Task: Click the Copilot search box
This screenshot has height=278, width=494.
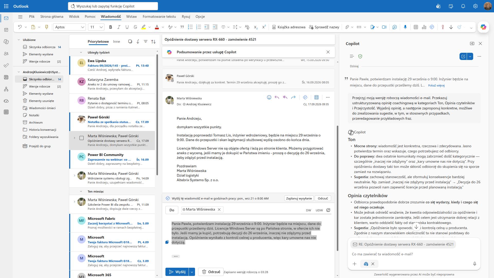Action: tap(113, 6)
